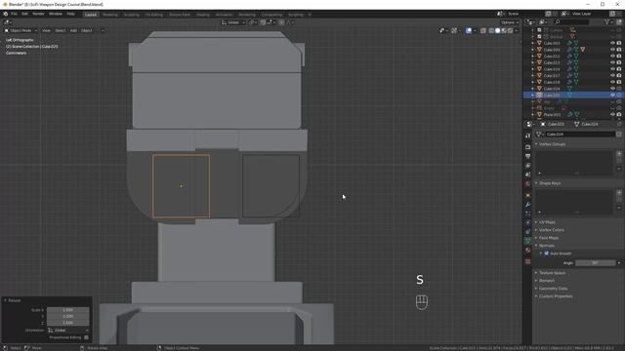
Task: Toggle viewport gizmos display
Action: [454, 30]
